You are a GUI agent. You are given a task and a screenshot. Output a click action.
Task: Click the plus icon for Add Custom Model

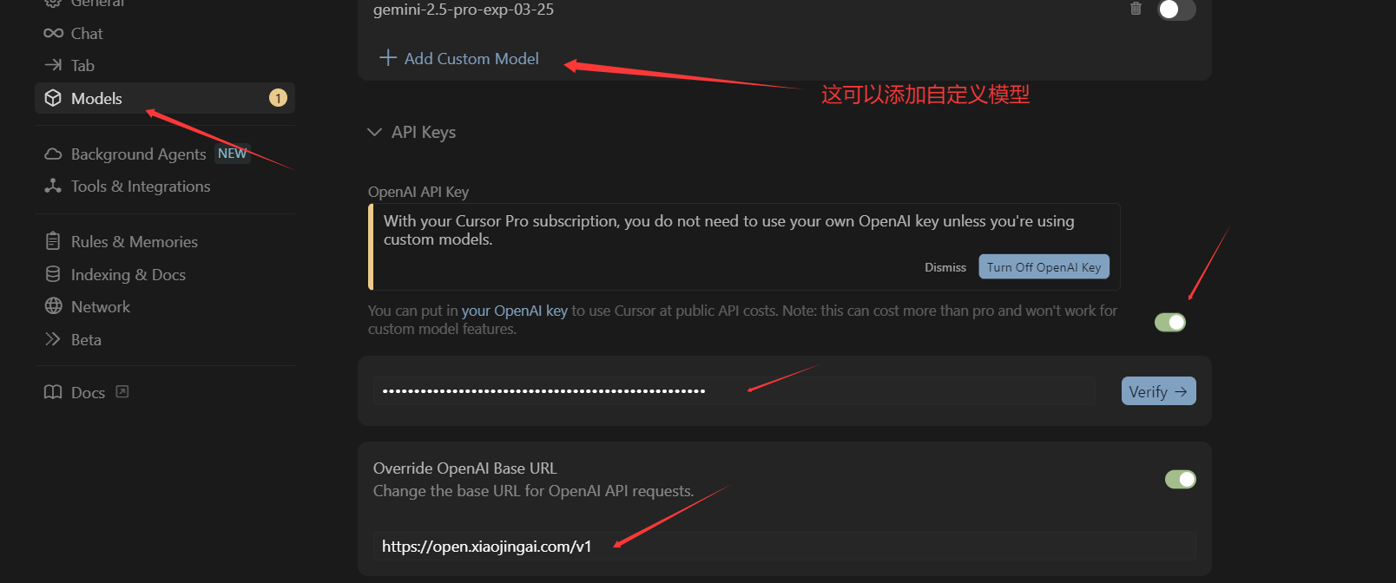(388, 58)
